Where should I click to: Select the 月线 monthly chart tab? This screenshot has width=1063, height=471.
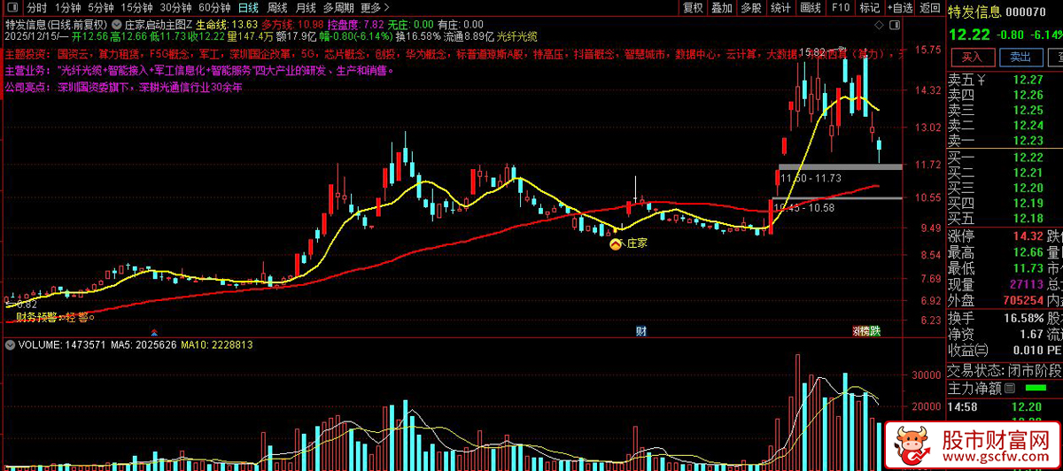[x=307, y=8]
